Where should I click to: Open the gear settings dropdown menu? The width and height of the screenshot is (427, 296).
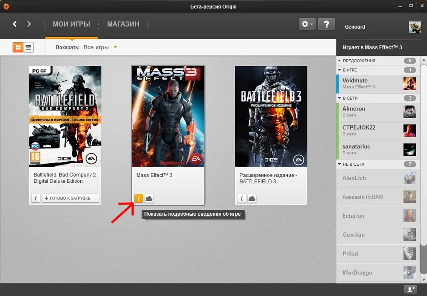[307, 24]
